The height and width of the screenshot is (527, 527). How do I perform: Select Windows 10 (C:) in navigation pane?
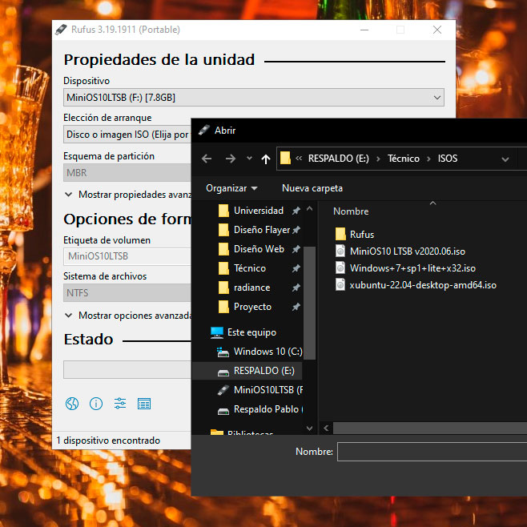click(x=267, y=352)
